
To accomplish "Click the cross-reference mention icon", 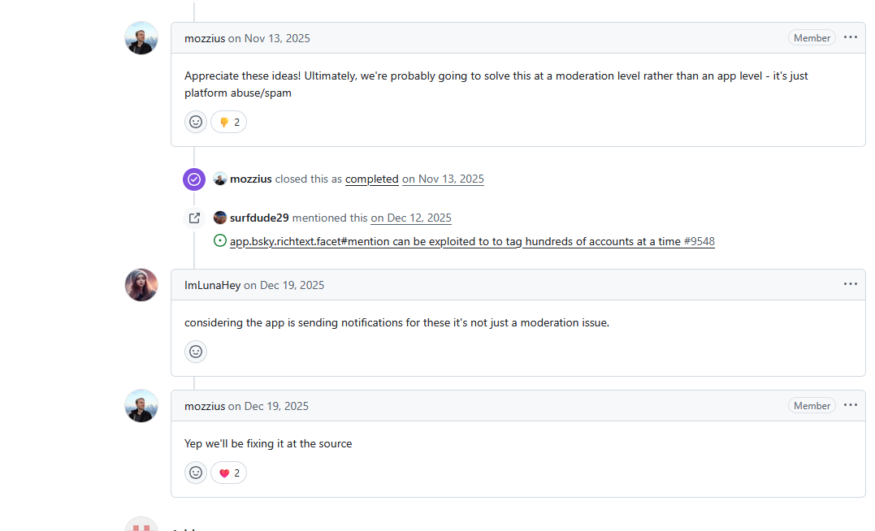I will click(x=194, y=218).
